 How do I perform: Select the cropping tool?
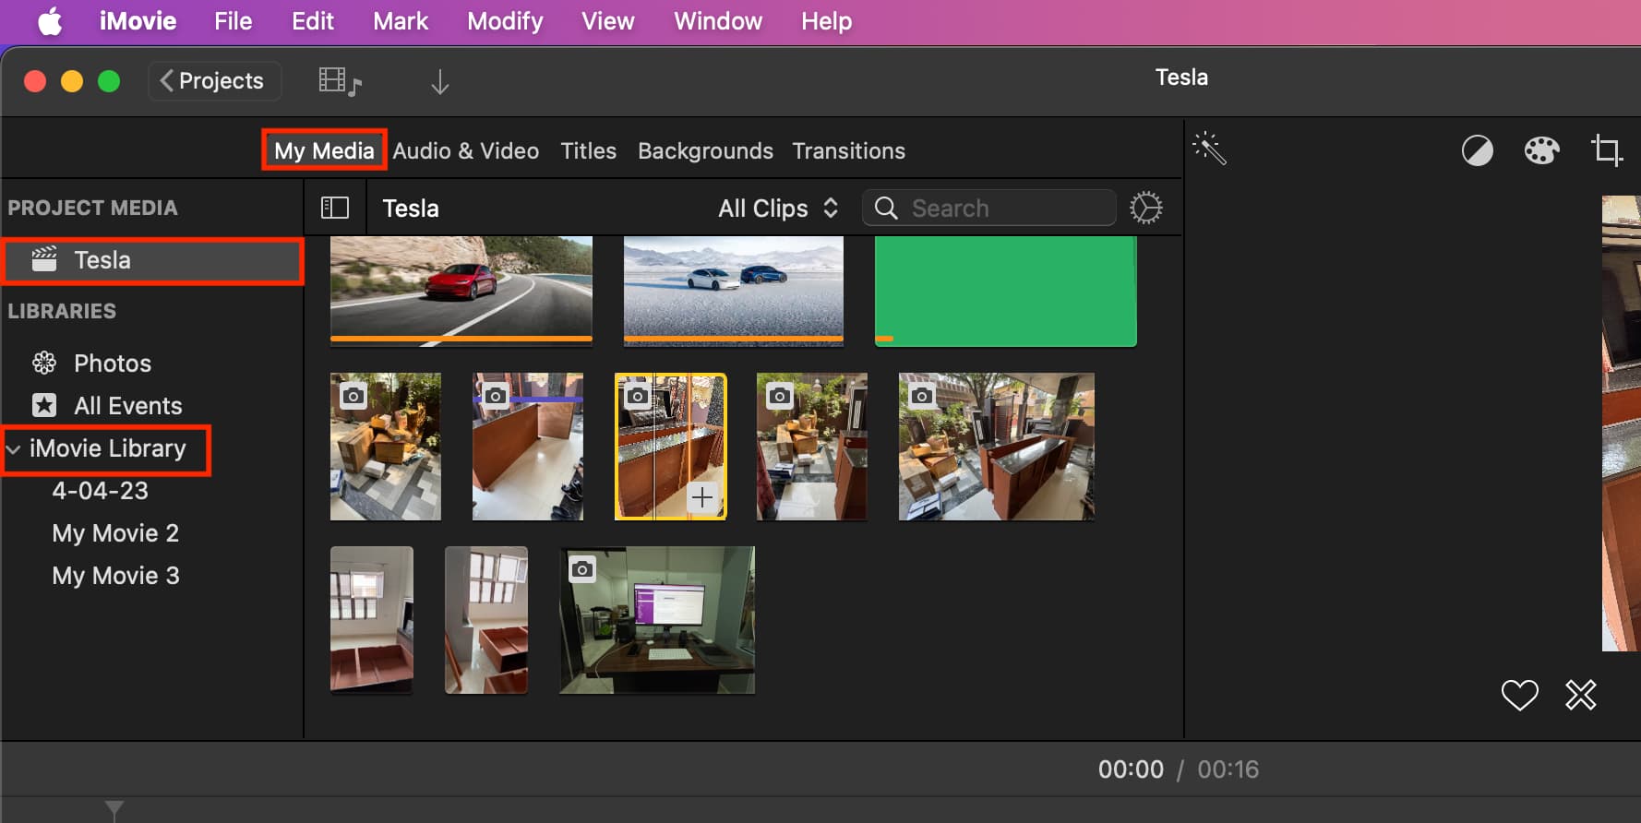tap(1607, 150)
